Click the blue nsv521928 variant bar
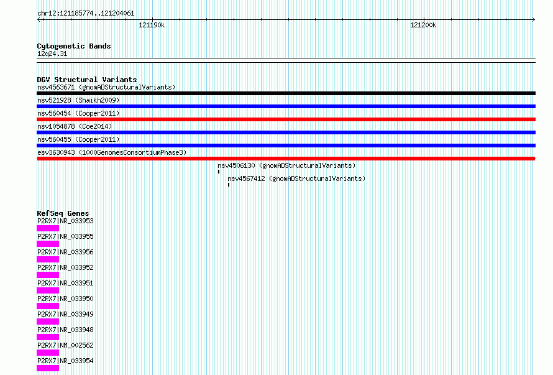 click(x=286, y=106)
